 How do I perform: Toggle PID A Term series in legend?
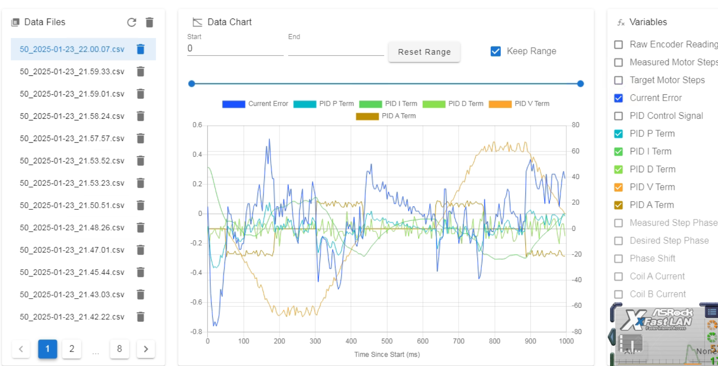[386, 116]
